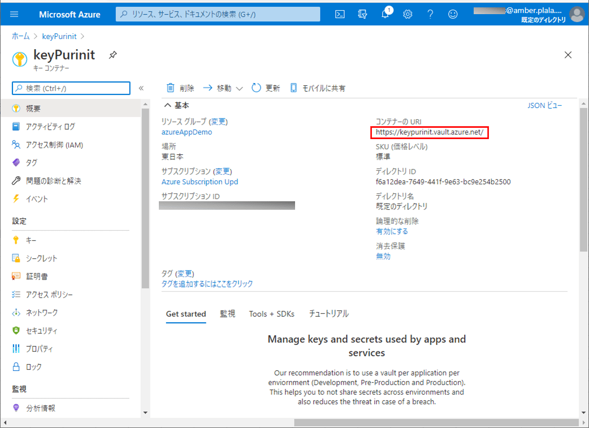Select the Get started tab
Screen dimensions: 589x428
[x=186, y=314]
